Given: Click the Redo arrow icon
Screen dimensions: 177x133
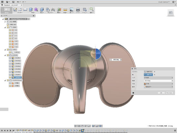Looking at the screenshot, I should pos(23,2).
